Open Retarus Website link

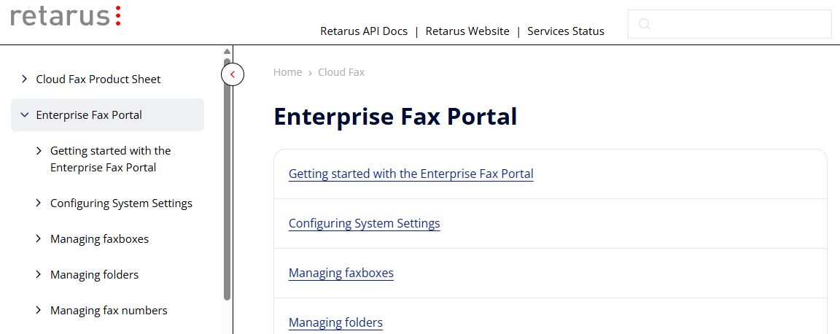(467, 31)
